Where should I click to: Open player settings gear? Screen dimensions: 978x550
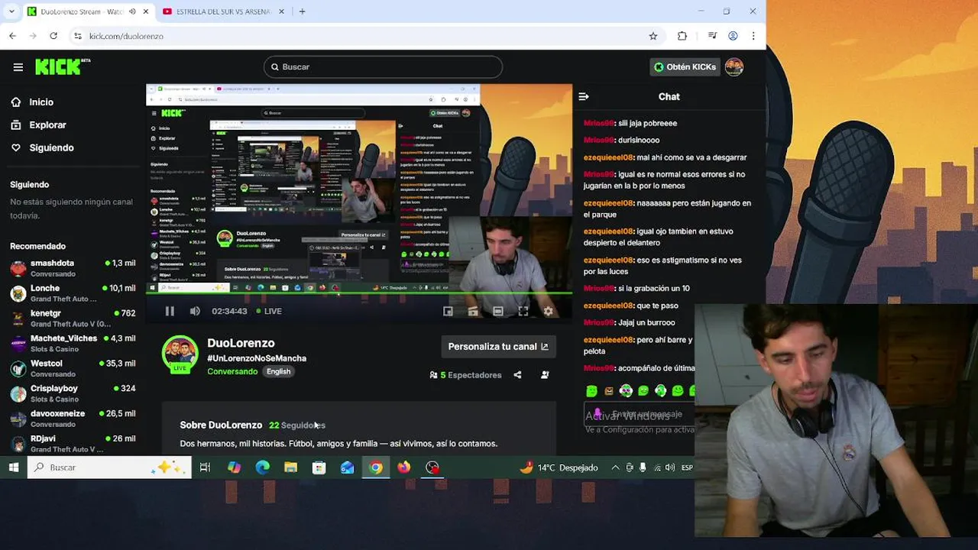(548, 311)
